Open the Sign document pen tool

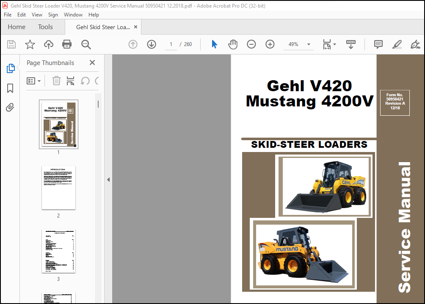[x=415, y=44]
